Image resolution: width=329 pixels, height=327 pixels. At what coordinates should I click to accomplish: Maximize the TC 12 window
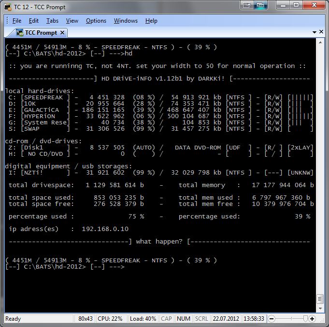[x=296, y=5]
